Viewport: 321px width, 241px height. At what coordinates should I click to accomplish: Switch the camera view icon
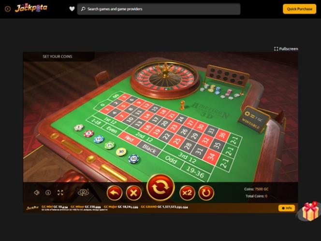[x=83, y=192]
